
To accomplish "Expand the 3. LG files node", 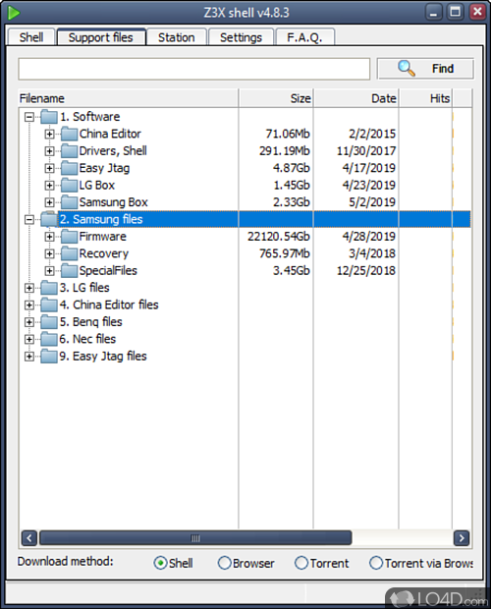I will click(29, 288).
